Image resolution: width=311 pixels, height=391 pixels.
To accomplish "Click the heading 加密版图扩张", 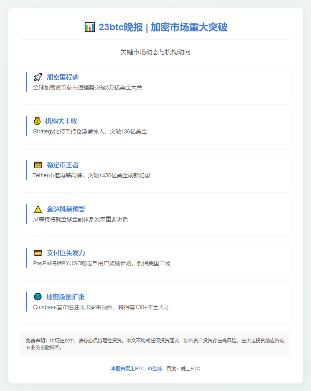I will point(65,297).
